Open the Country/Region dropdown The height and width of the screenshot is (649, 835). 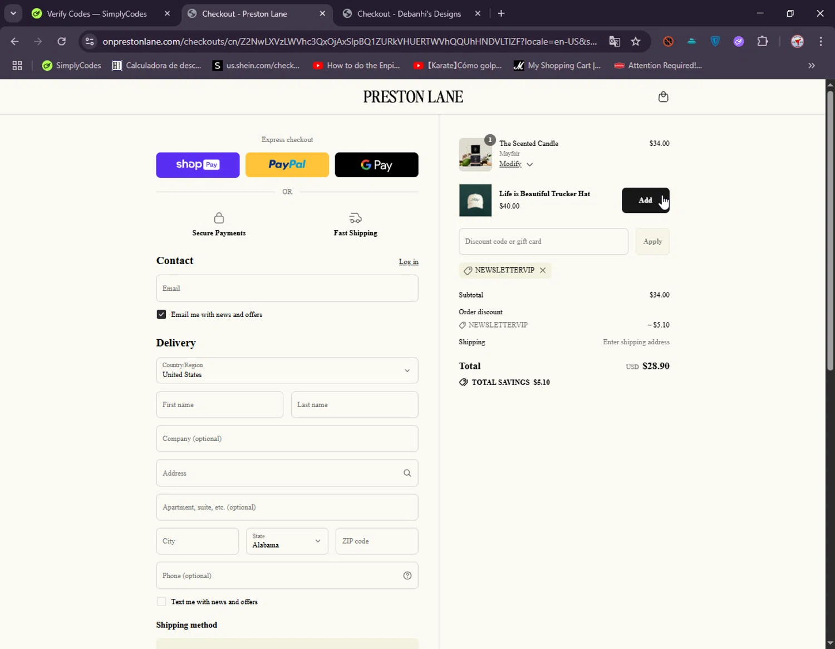click(287, 370)
